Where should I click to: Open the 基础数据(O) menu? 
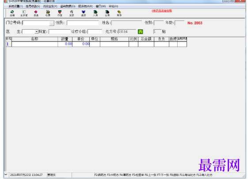(68, 6)
